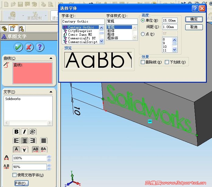Click the Print toolbar icon
Image resolution: width=212 pixels, height=187 pixels.
tap(43, 4)
